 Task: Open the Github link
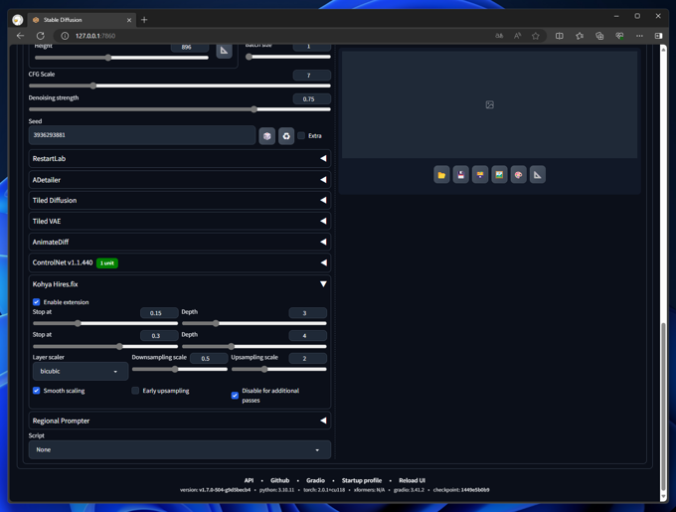pyautogui.click(x=279, y=480)
